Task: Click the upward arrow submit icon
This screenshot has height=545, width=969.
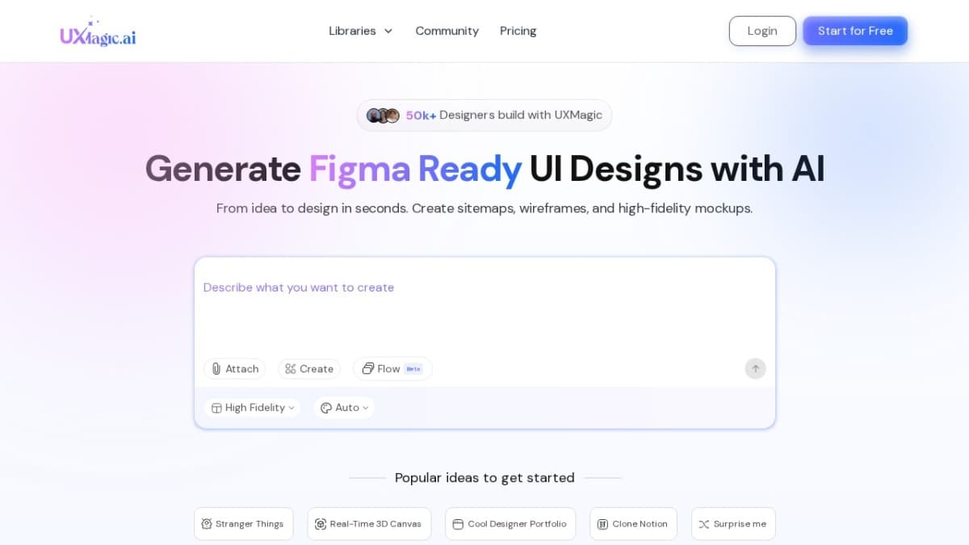Action: [x=755, y=368]
